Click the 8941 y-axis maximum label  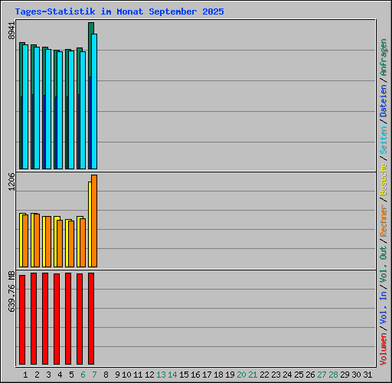coord(11,31)
